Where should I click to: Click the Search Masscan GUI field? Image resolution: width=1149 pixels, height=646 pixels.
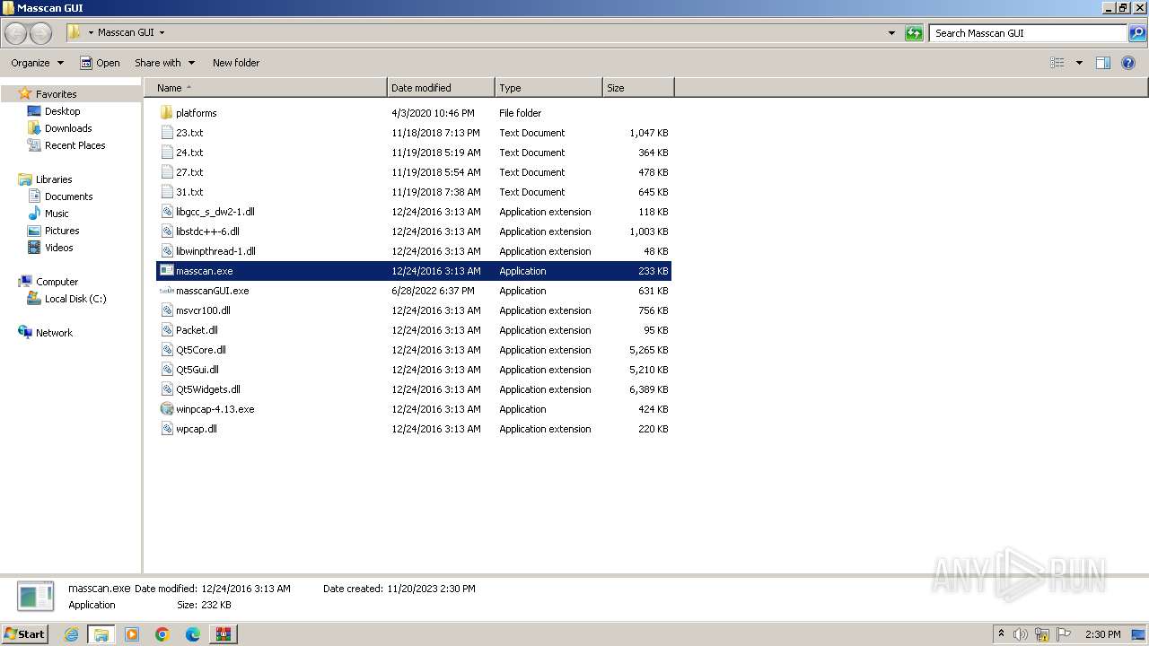pyautogui.click(x=1029, y=33)
